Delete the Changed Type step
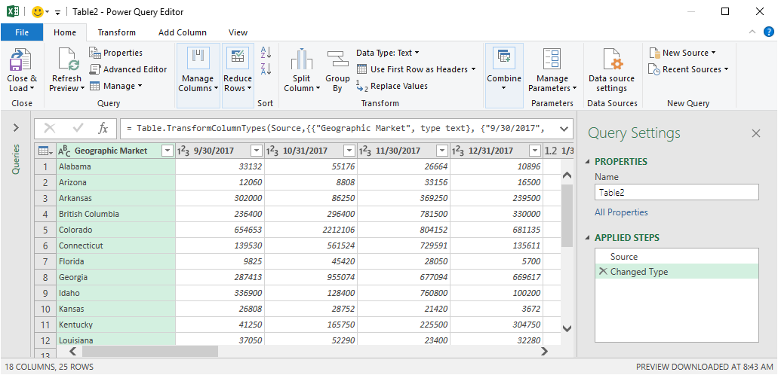Screen dimensions: 778x375 [x=603, y=272]
